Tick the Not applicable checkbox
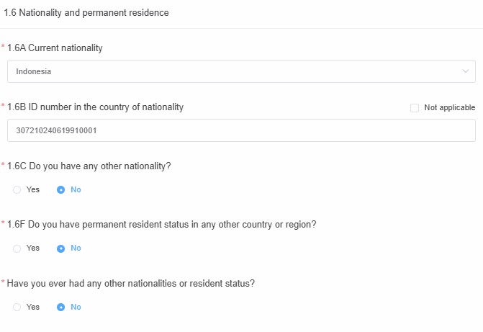 click(x=415, y=108)
